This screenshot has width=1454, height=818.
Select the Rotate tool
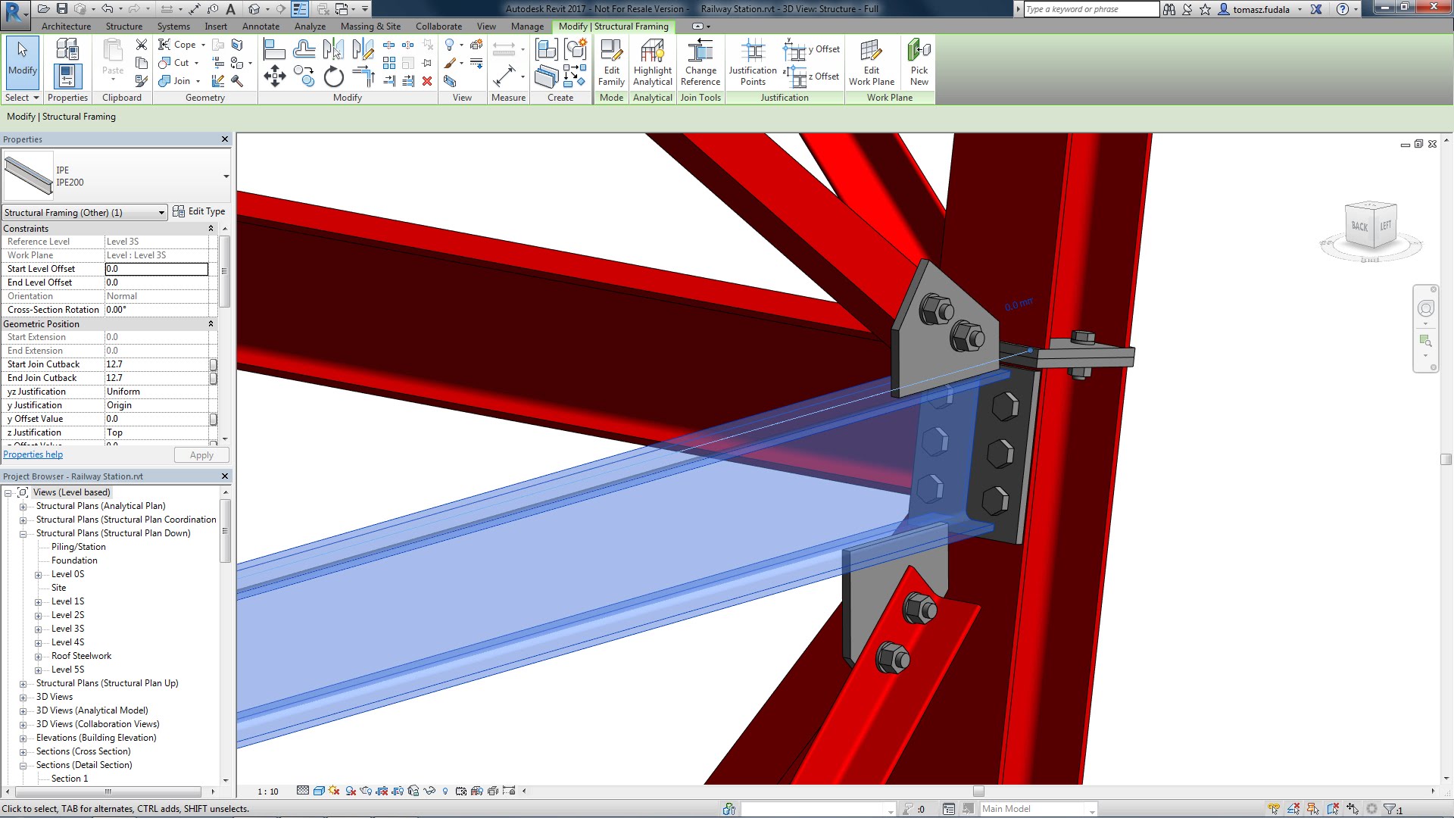333,76
